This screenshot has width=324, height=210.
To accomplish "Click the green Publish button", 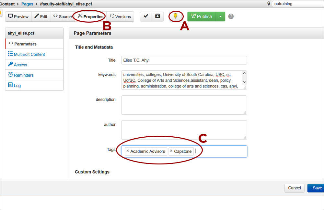I will 202,16.
